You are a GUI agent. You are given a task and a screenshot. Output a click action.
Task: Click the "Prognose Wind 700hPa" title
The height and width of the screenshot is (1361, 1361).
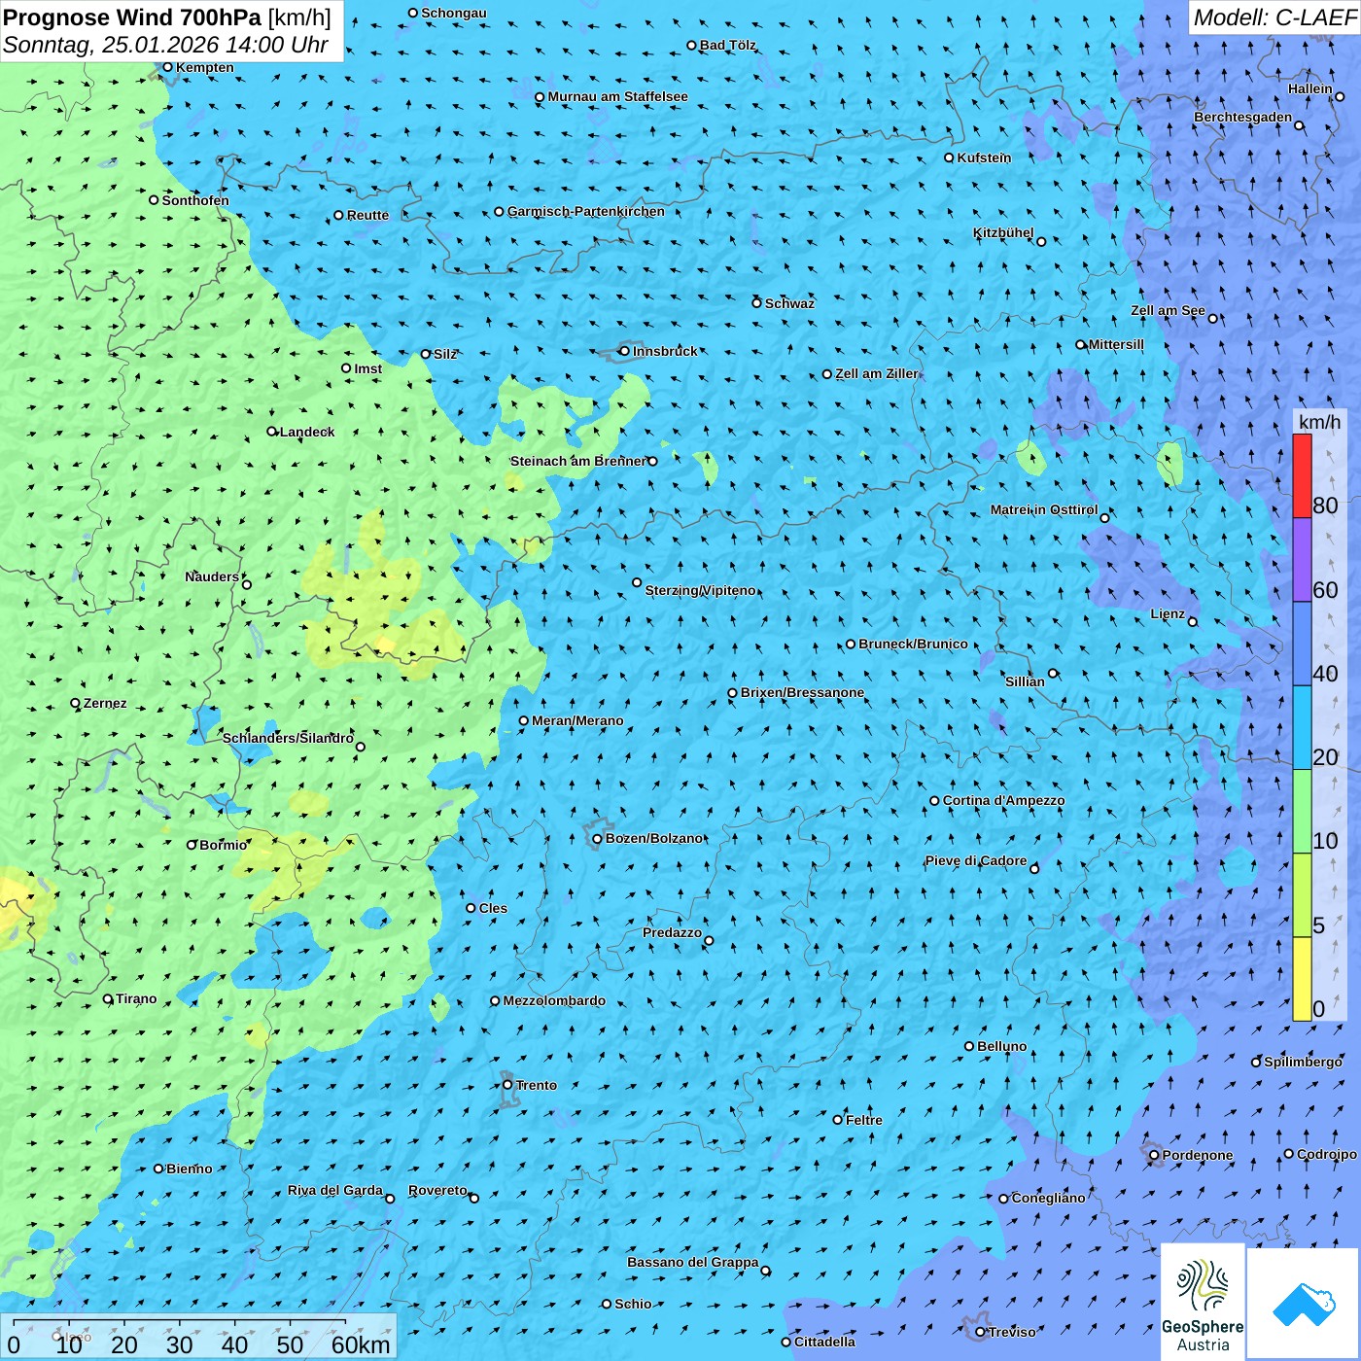[x=132, y=17]
